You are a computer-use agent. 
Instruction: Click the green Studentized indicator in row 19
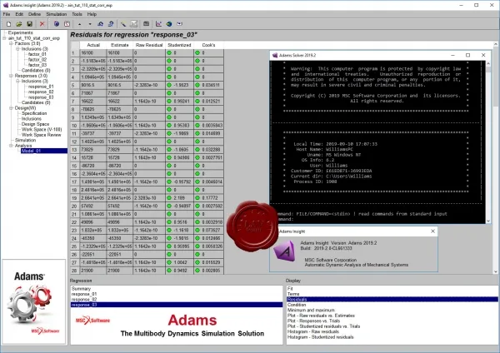coord(169,198)
